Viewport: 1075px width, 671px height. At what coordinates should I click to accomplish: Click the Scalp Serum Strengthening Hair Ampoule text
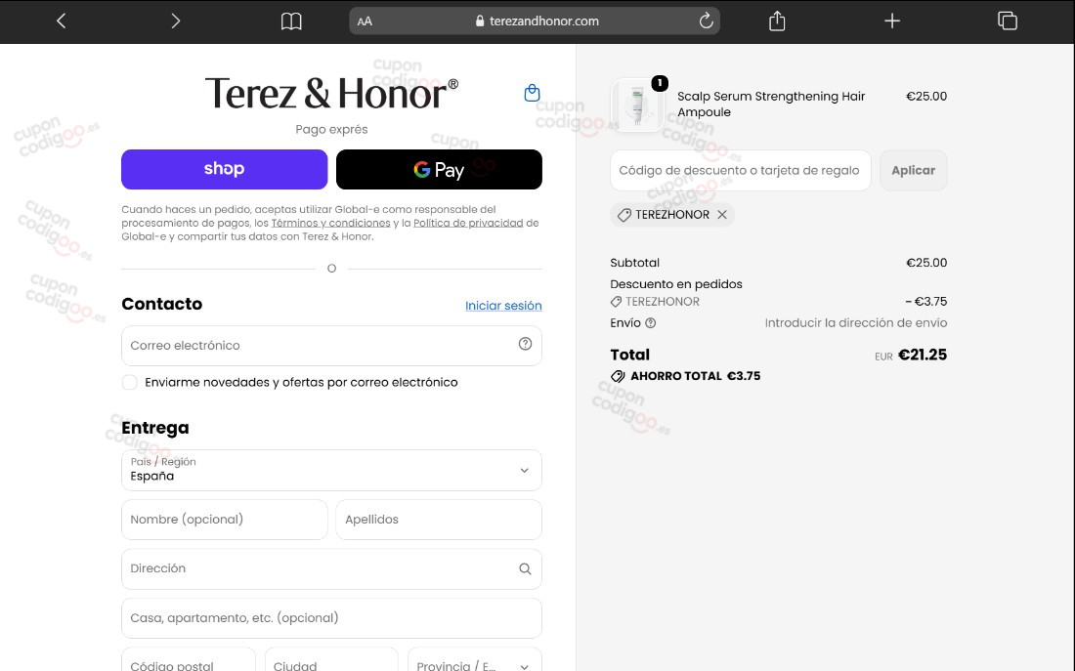tap(771, 105)
